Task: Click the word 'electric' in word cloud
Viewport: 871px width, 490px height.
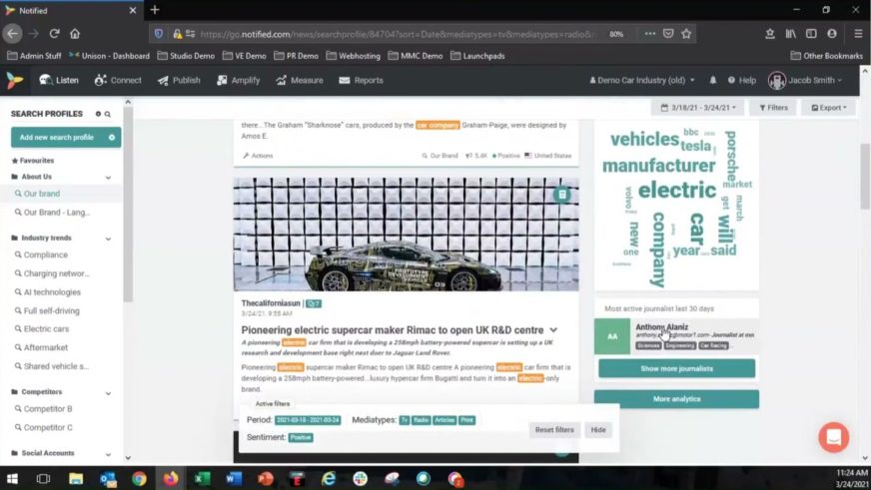Action: tap(677, 191)
